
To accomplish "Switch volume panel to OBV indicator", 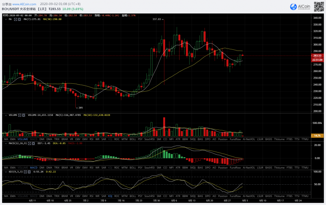I will (78, 139).
